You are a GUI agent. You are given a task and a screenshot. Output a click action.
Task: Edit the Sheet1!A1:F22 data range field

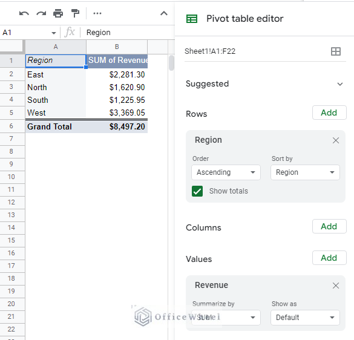pyautogui.click(x=255, y=51)
